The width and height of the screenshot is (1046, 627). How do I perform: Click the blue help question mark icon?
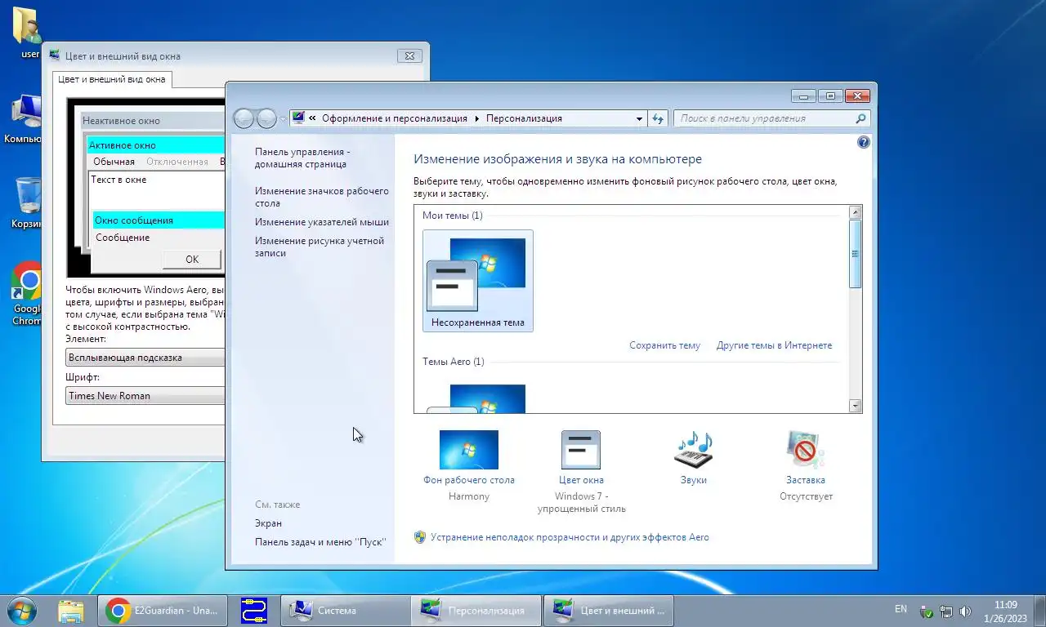[x=864, y=142]
